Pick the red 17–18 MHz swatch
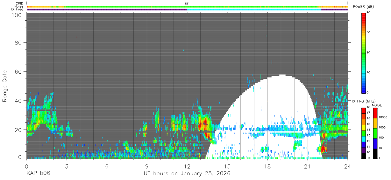The width and height of the screenshot is (391, 180). point(364,111)
